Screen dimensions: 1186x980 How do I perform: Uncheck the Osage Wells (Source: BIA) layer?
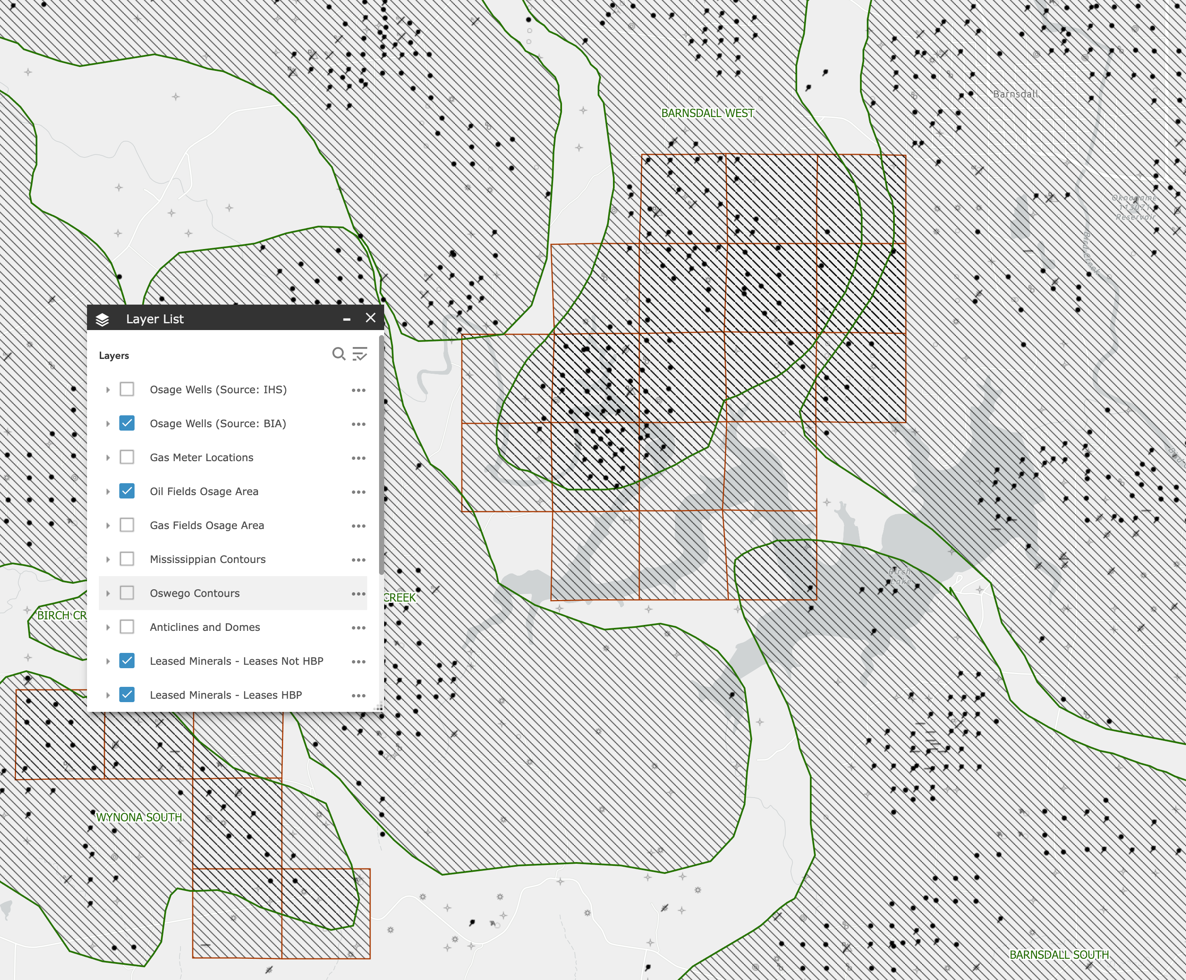pos(127,423)
